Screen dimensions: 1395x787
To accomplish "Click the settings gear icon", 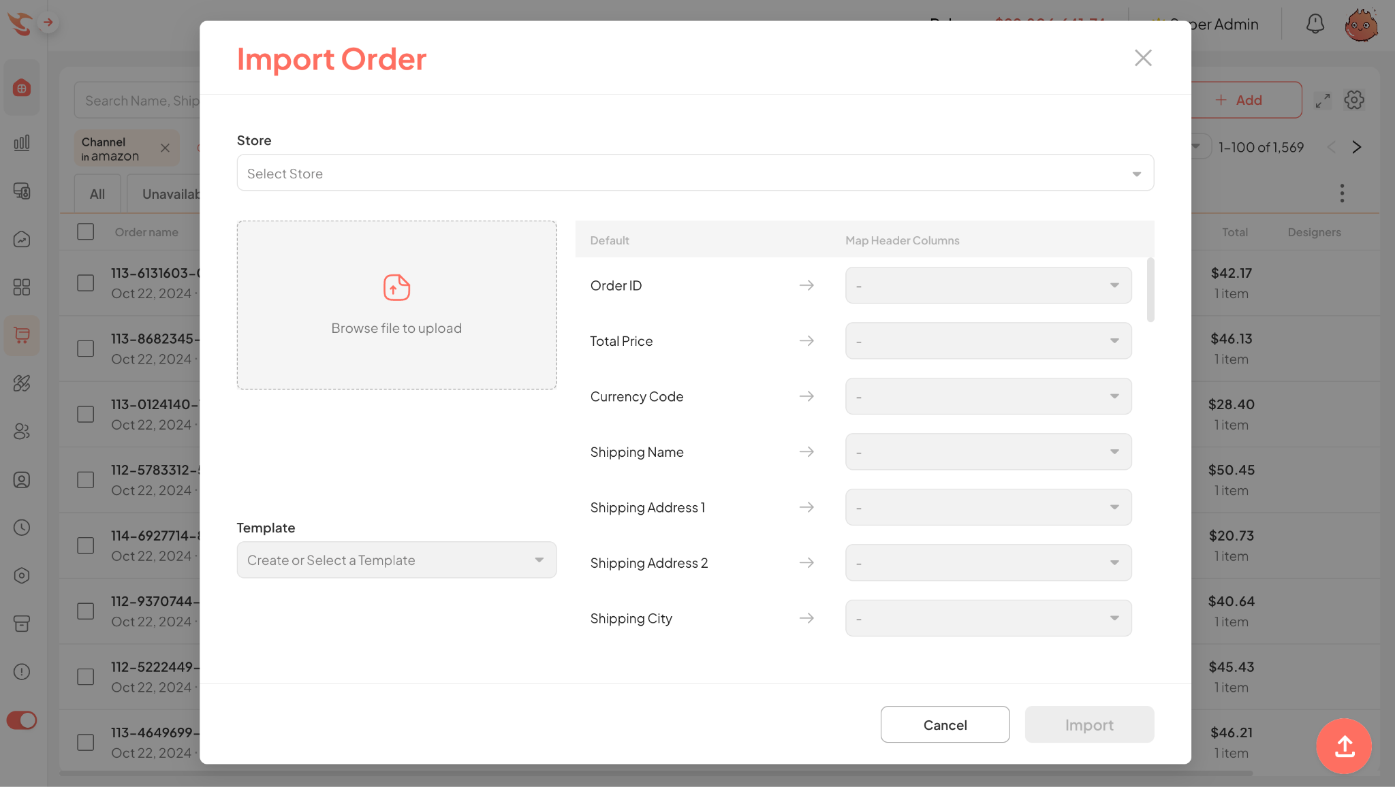I will [x=1354, y=99].
